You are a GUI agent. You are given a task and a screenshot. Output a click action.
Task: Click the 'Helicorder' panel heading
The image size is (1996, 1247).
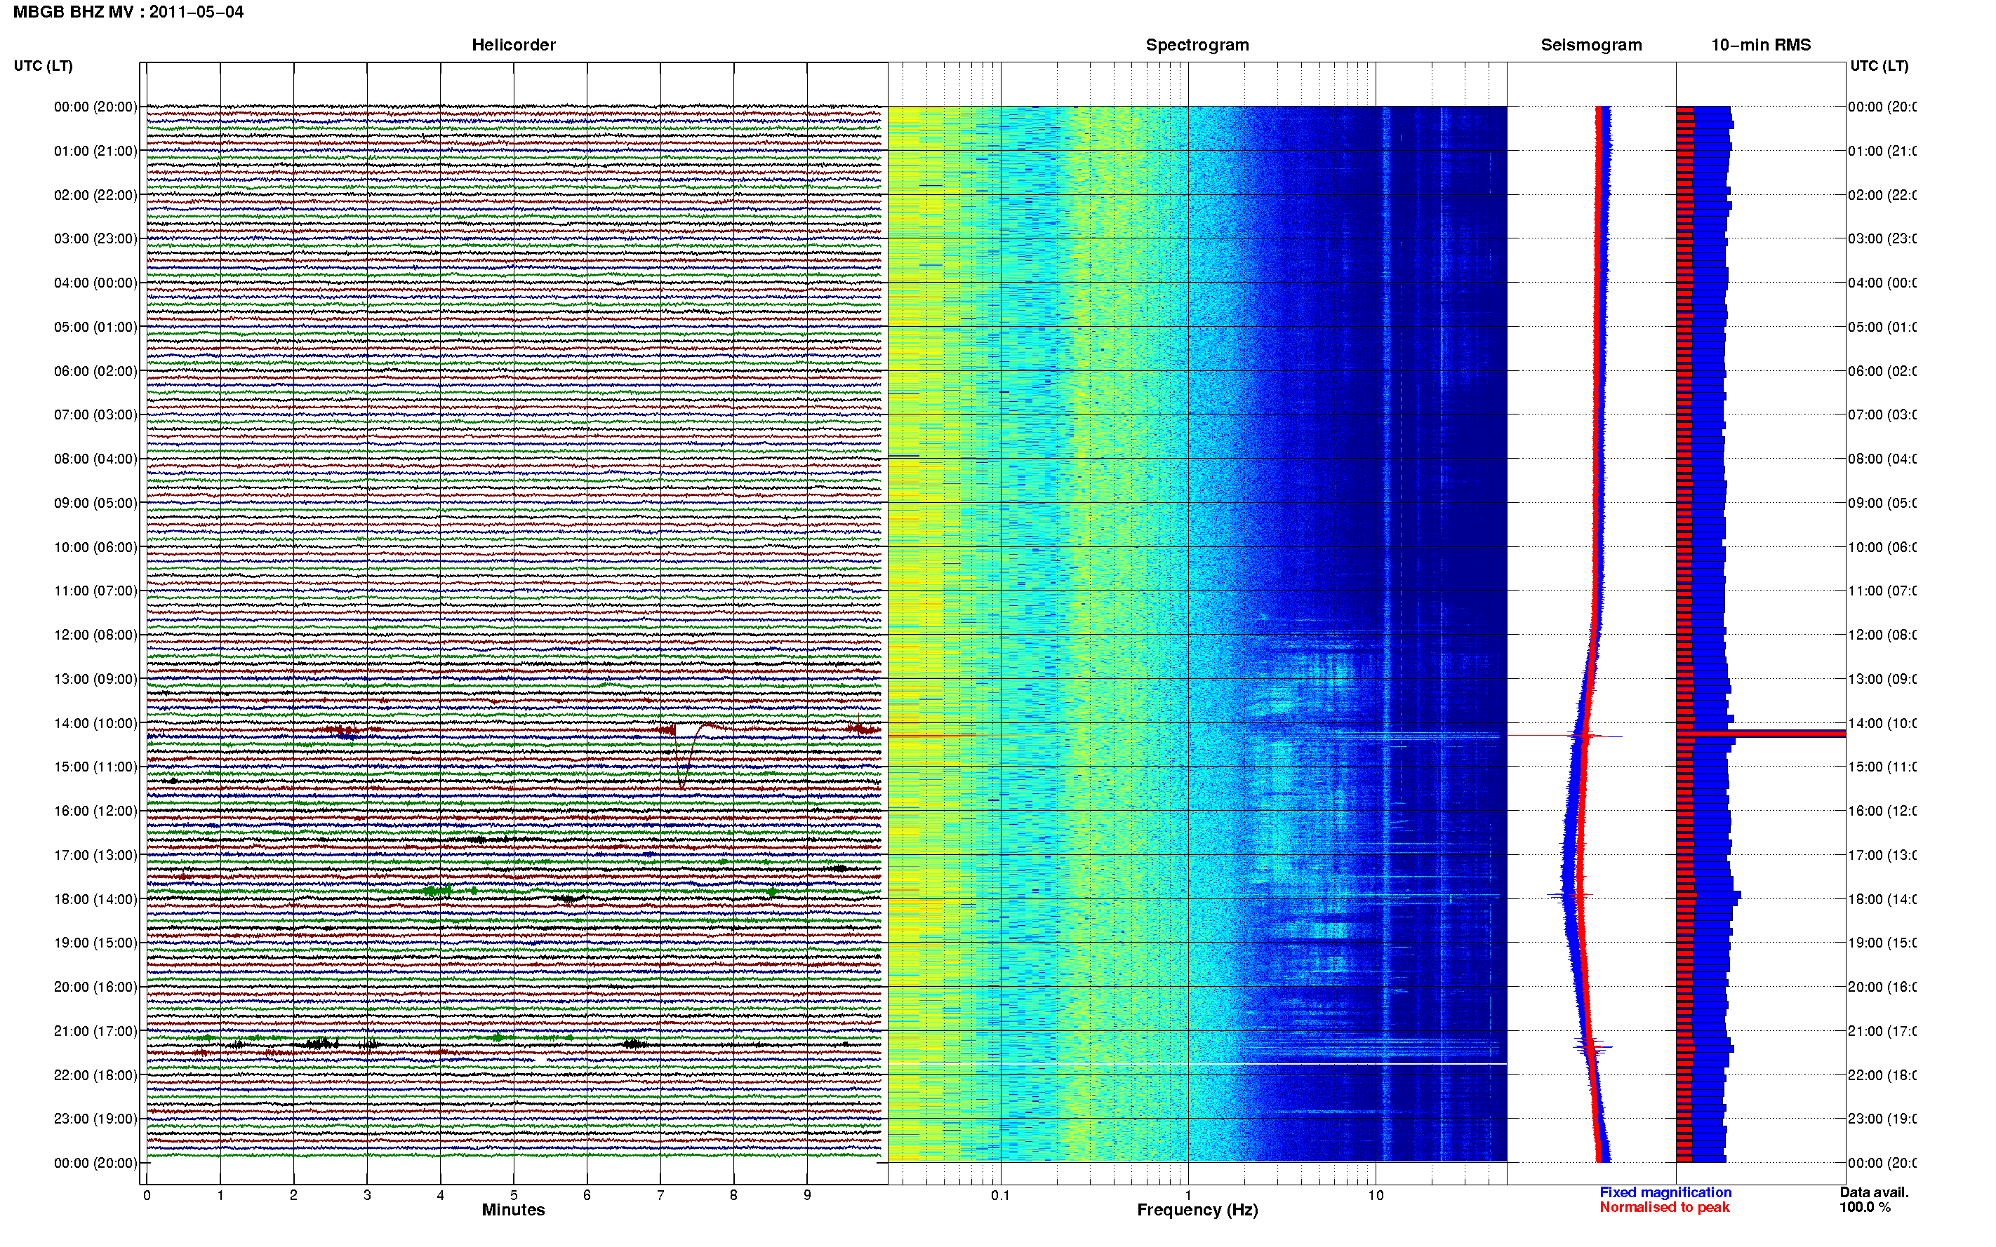513,46
